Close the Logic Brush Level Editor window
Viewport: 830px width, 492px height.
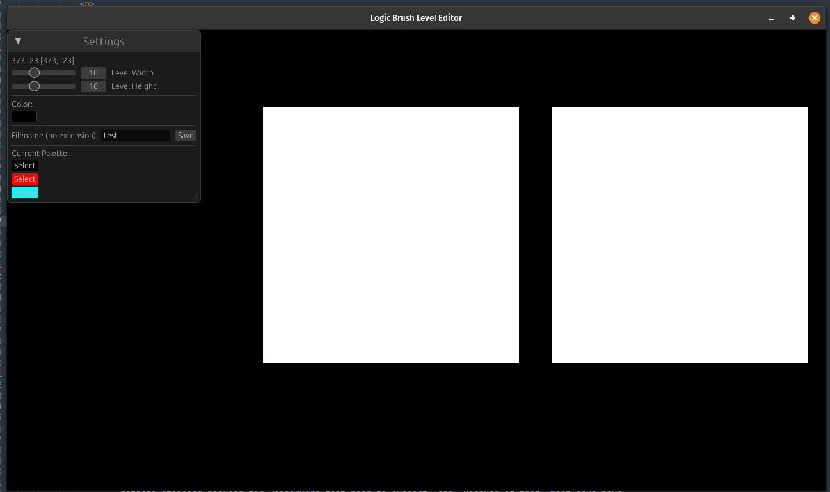[815, 18]
